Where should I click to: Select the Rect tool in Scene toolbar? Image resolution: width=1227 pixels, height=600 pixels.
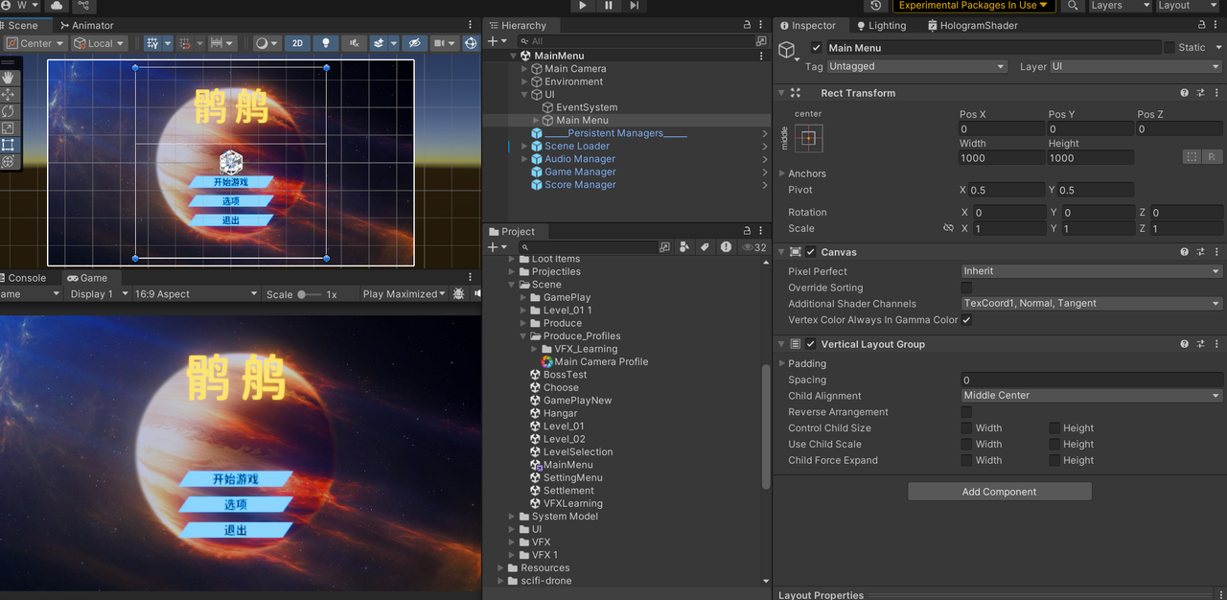pyautogui.click(x=9, y=145)
